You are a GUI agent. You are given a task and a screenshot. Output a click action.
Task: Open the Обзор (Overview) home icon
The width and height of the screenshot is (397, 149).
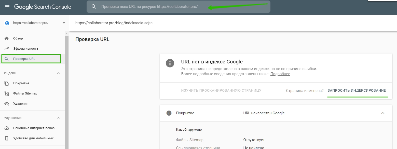point(7,38)
